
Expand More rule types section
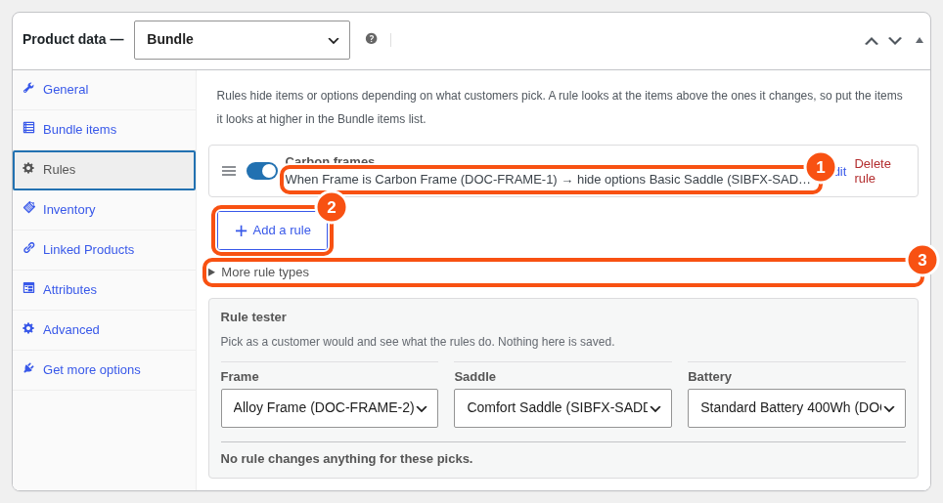pyautogui.click(x=562, y=272)
